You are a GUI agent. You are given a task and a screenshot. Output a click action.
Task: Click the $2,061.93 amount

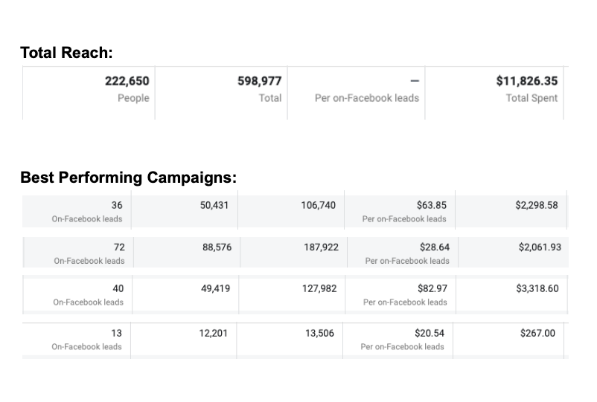click(540, 247)
